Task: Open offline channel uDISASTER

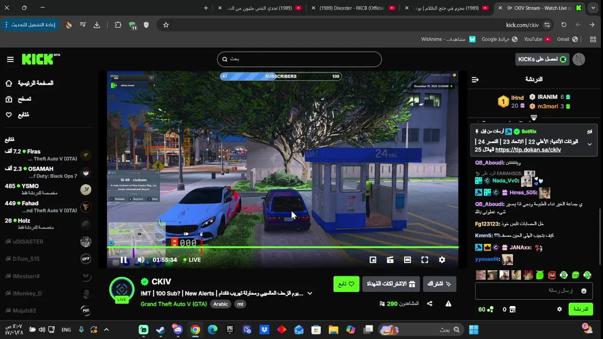Action: click(x=48, y=242)
